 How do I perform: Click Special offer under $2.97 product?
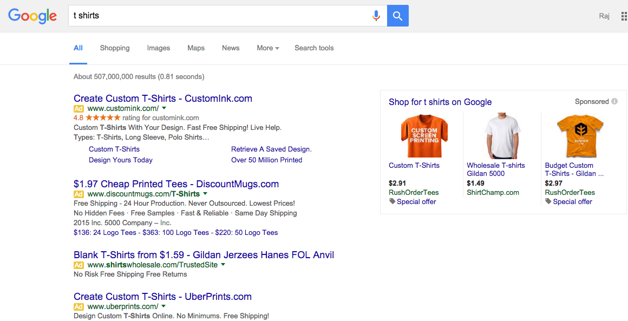click(x=572, y=202)
